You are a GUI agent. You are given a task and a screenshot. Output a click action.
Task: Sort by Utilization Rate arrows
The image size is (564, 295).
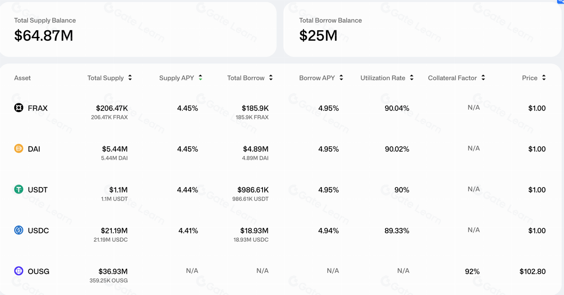pyautogui.click(x=412, y=78)
